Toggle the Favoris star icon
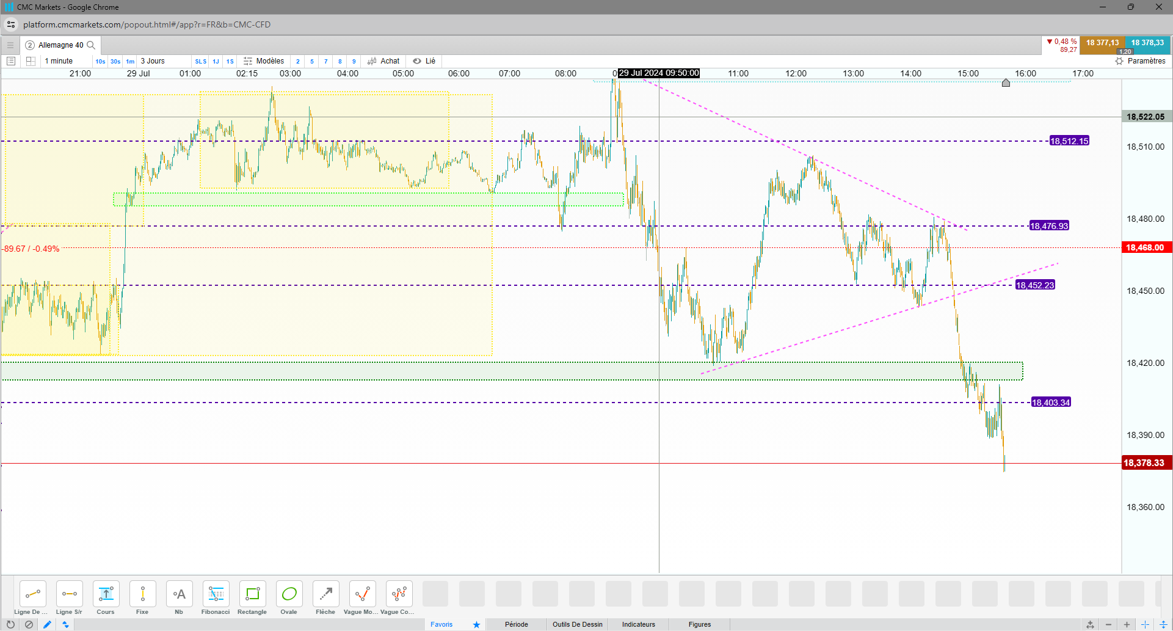1173x631 pixels. [476, 624]
